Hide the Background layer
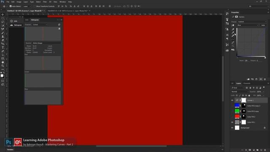The image size is (270, 152). click(x=232, y=128)
